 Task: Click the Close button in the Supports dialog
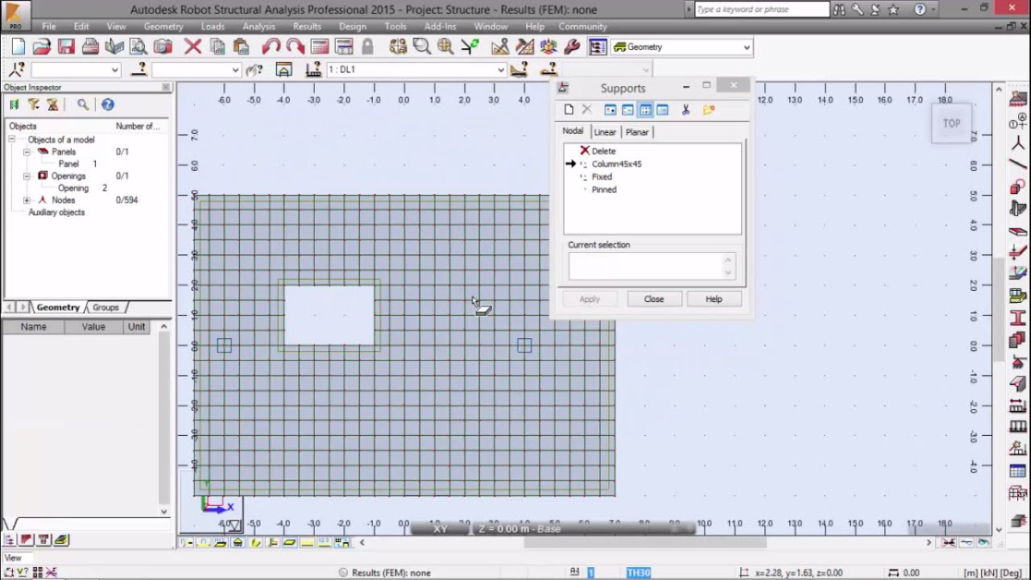(x=654, y=299)
